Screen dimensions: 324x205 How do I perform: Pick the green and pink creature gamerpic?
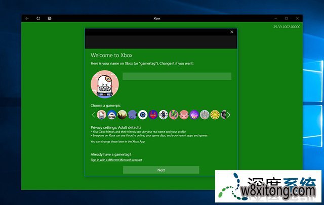point(174,115)
